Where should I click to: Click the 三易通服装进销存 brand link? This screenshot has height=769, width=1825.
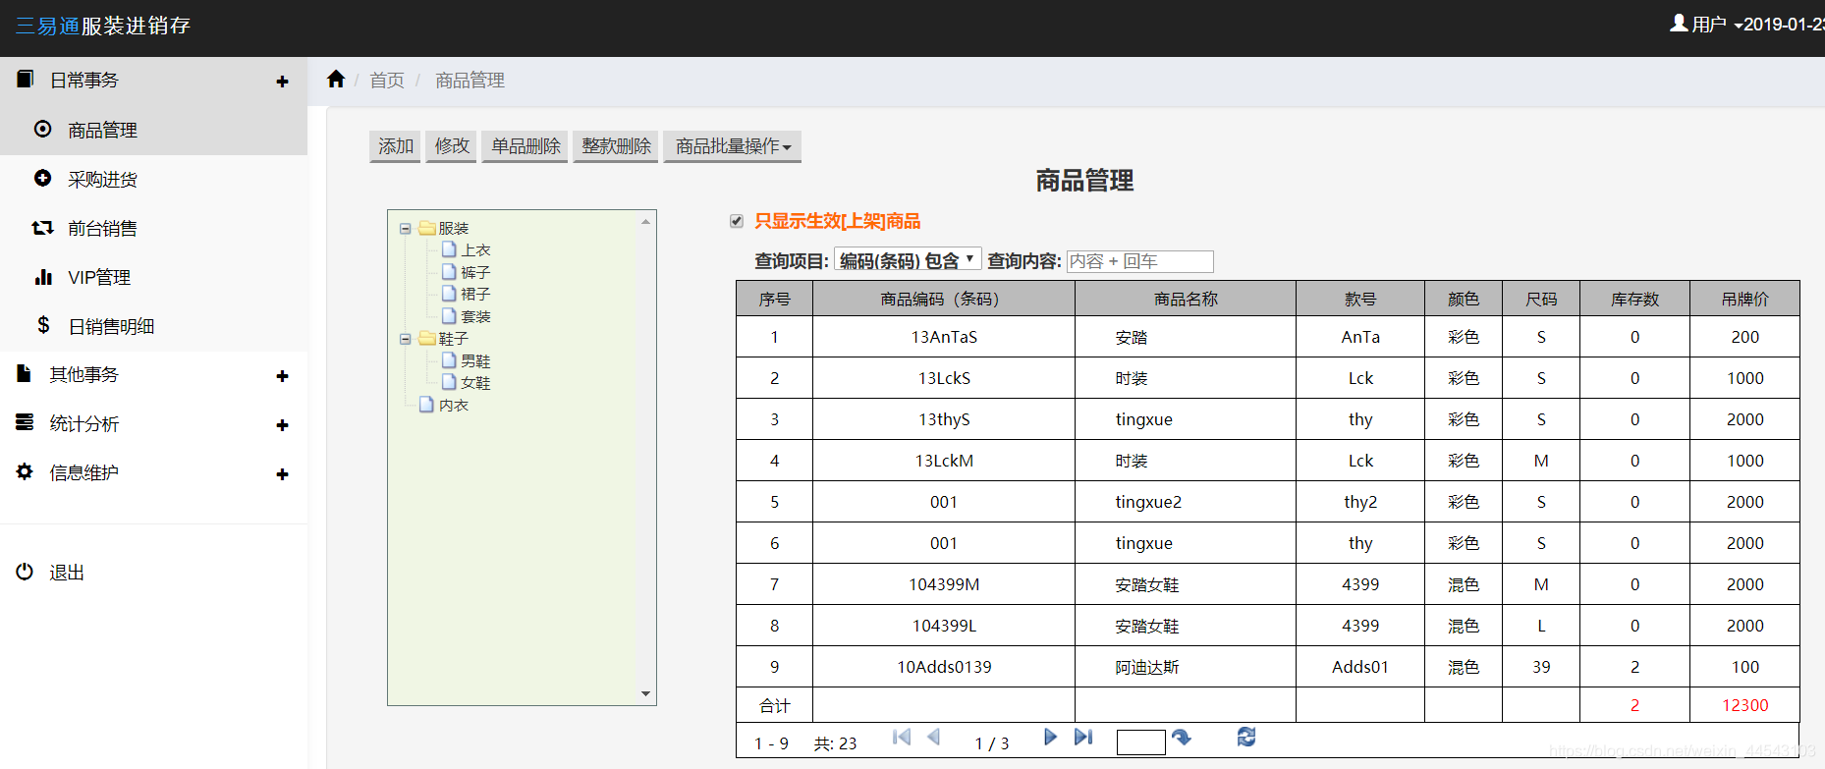[x=102, y=26]
